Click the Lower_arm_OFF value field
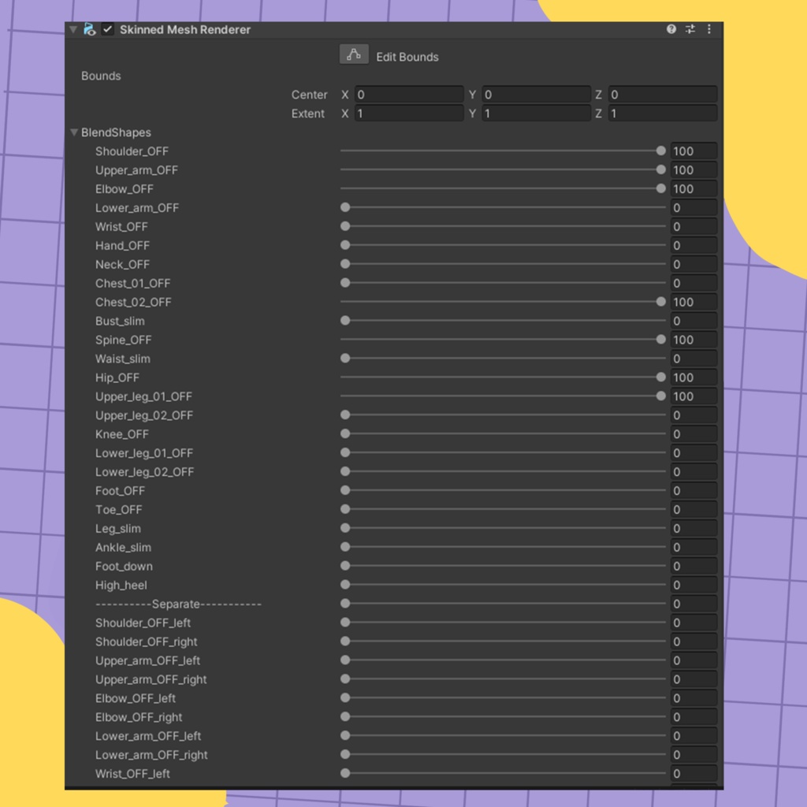Viewport: 807px width, 807px height. point(694,208)
